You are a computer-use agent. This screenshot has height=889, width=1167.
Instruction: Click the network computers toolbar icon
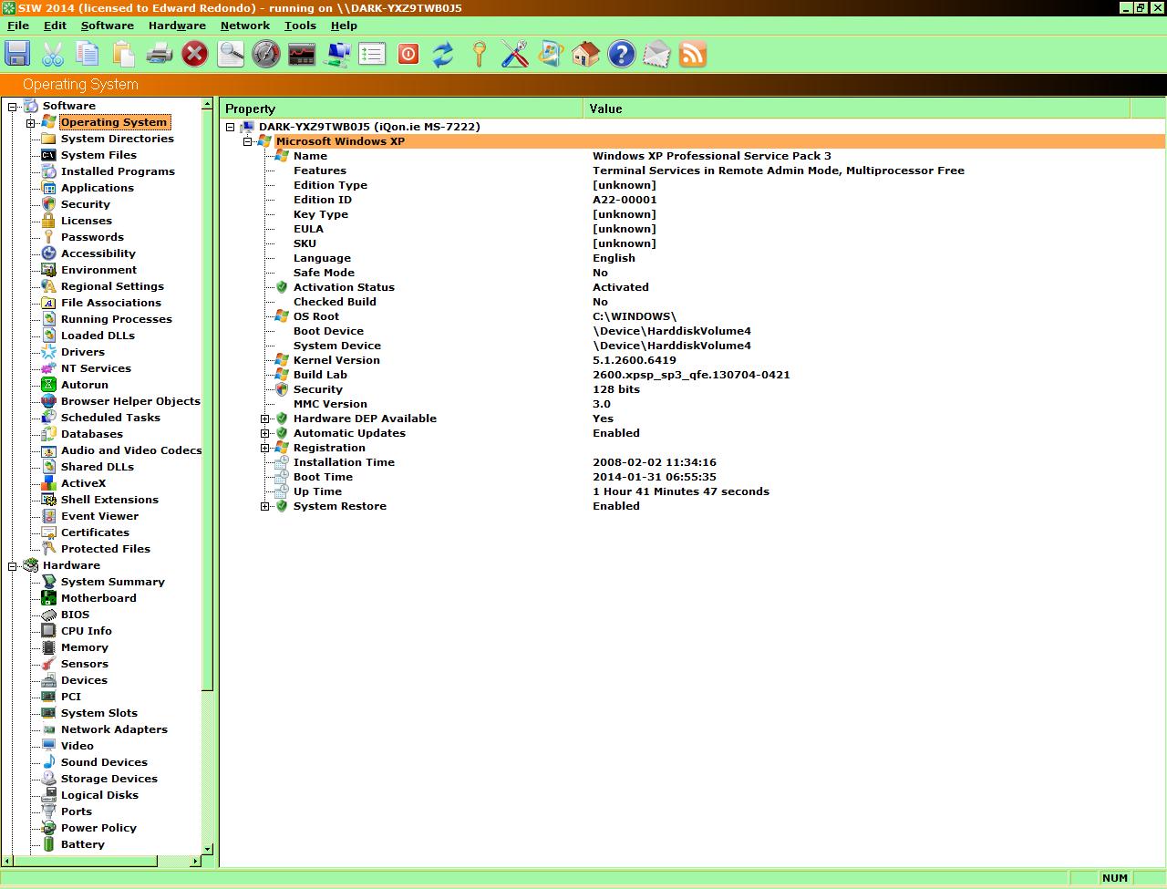tap(337, 54)
